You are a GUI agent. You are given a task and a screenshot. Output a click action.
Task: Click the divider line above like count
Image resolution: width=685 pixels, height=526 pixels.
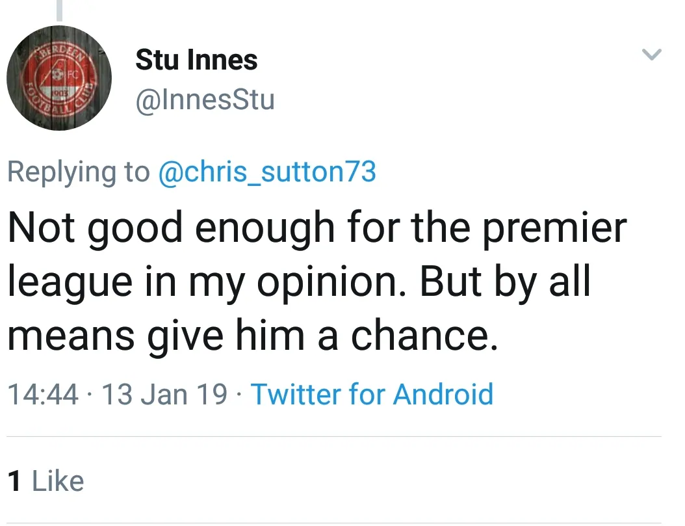pos(334,436)
